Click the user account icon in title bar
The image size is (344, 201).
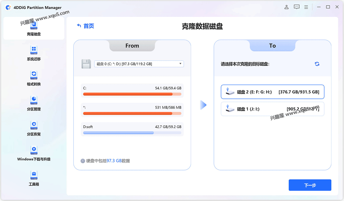point(286,7)
